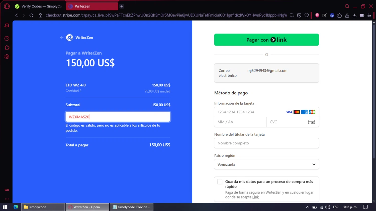376x211 pixels.
Task: Switch to the WriterZen tab
Action: tap(92, 6)
